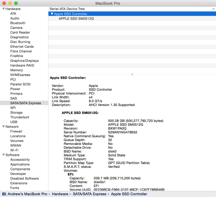Select Diagnostics in the sidebar
Screen dimensions: 216x197
pos(20,37)
